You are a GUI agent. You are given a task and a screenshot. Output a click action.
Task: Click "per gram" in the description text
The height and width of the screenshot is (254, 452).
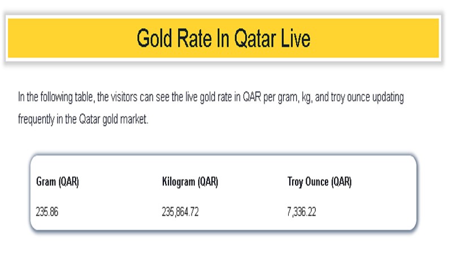point(276,98)
